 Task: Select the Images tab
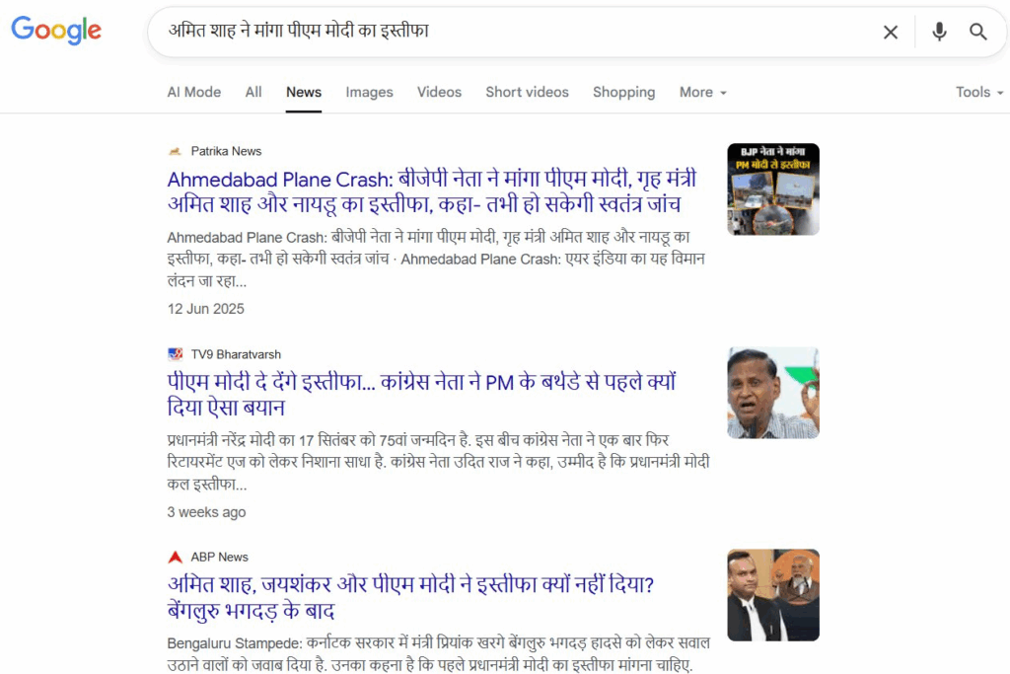(369, 92)
